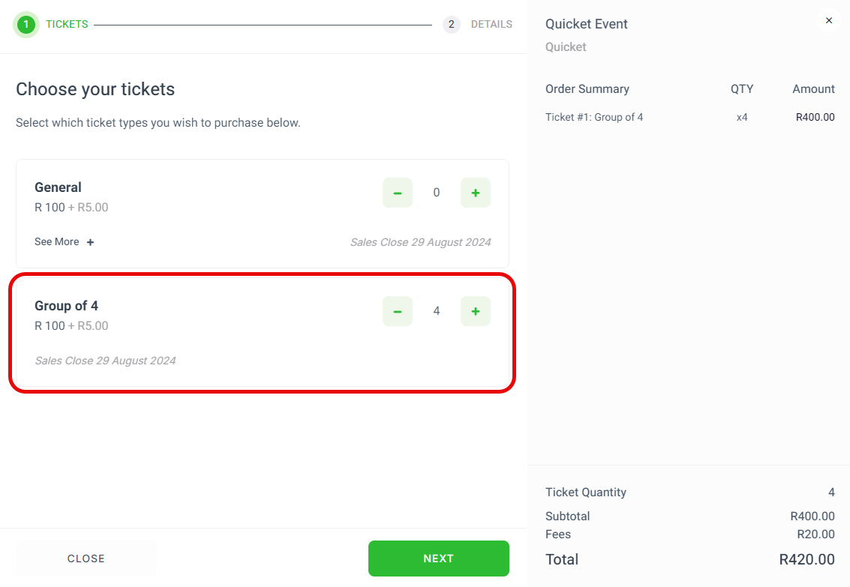The width and height of the screenshot is (850, 587).
Task: Click minus on Group of 4 ticket
Action: coord(398,311)
